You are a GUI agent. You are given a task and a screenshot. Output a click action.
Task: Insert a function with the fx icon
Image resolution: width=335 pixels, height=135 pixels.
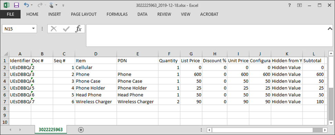click(78, 29)
